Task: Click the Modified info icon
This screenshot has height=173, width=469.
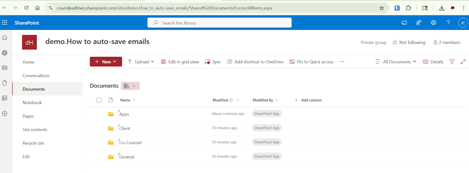Action: pos(231,100)
